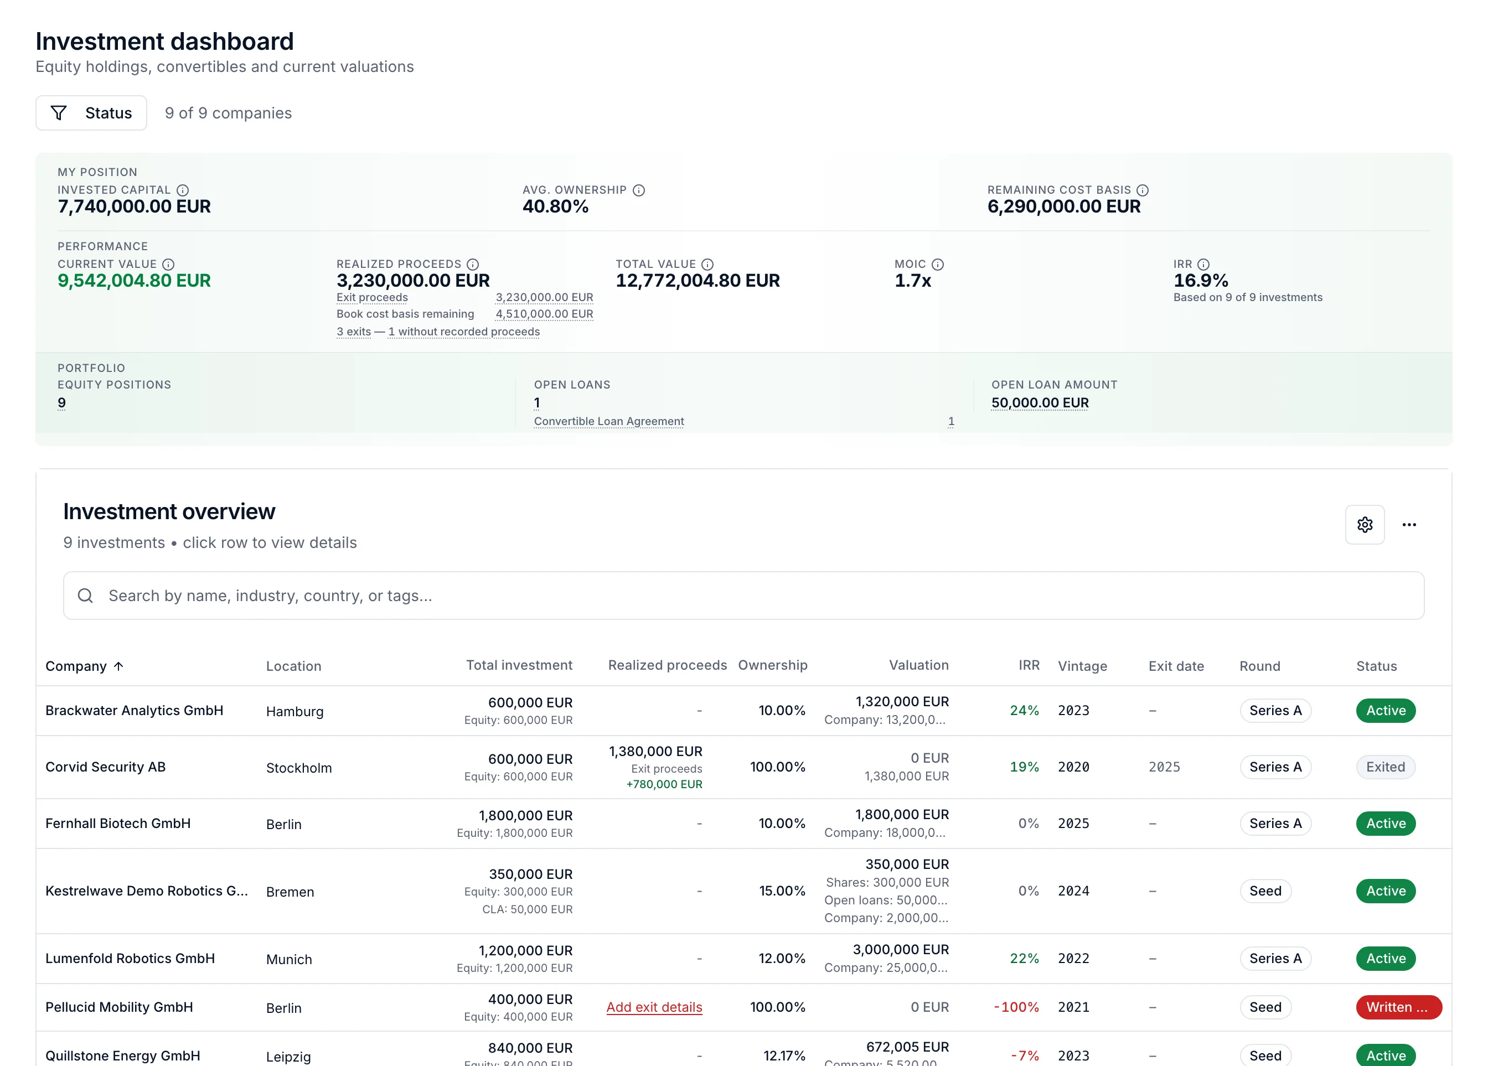Image resolution: width=1488 pixels, height=1066 pixels.
Task: Sort by Total investment column header
Action: coord(519,665)
